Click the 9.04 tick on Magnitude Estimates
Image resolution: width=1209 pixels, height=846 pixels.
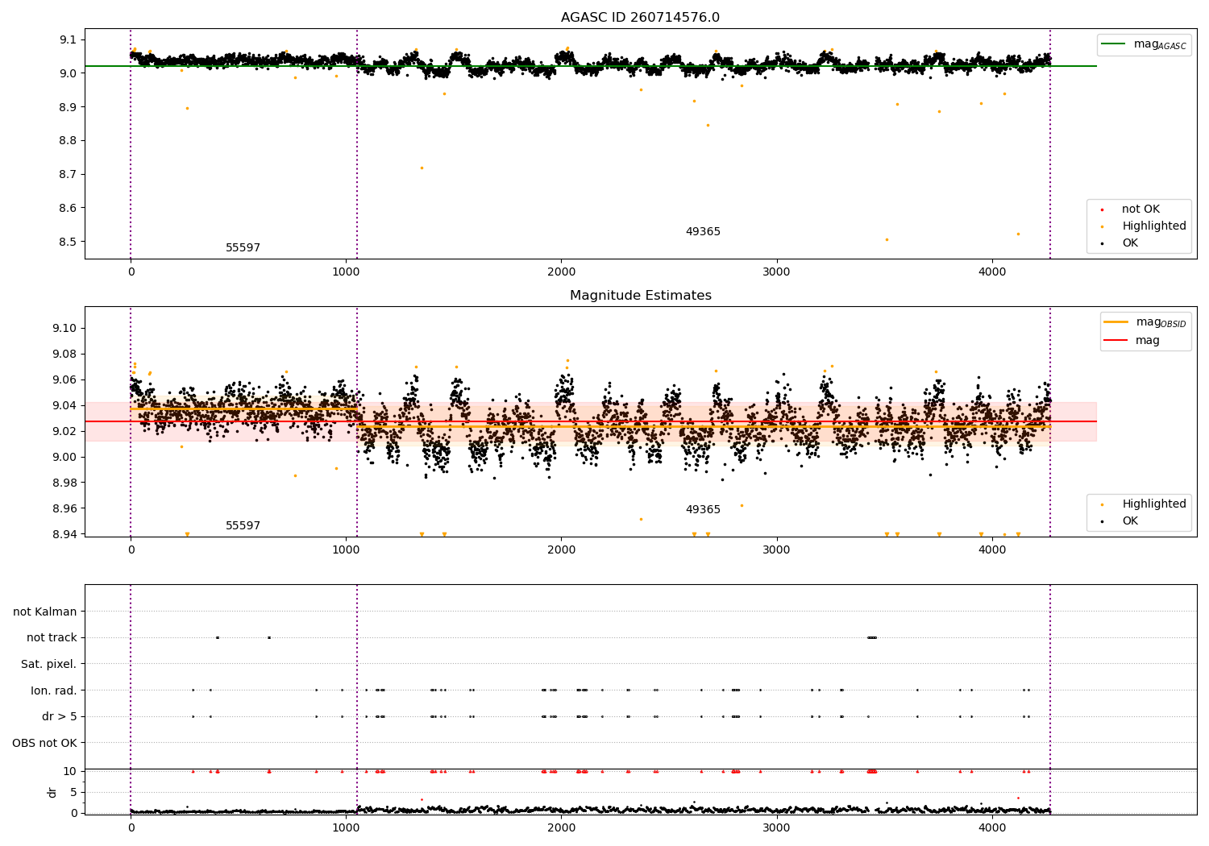[64, 406]
